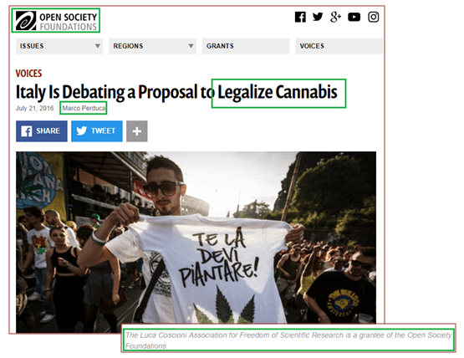Expand the REGIONS dropdown arrow
464x358 pixels.
click(x=191, y=46)
